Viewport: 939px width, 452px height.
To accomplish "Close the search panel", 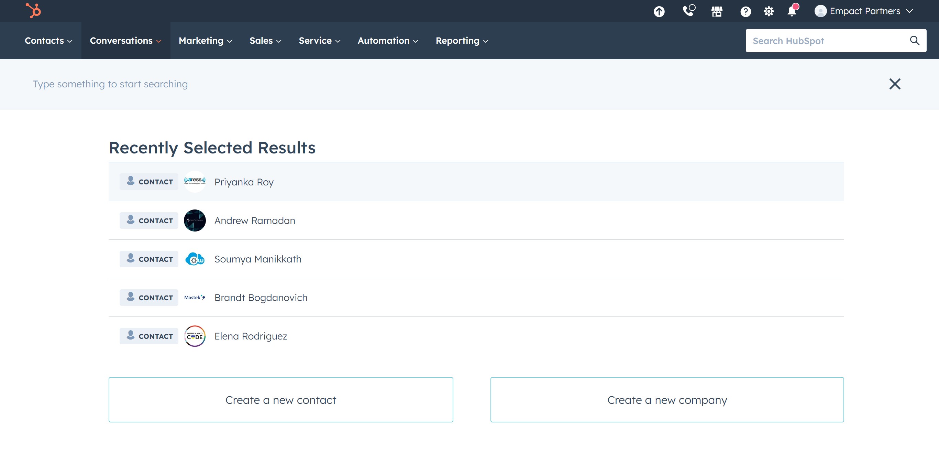I will tap(895, 84).
